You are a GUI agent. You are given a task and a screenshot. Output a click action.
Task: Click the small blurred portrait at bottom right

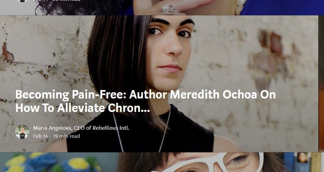pos(303,158)
